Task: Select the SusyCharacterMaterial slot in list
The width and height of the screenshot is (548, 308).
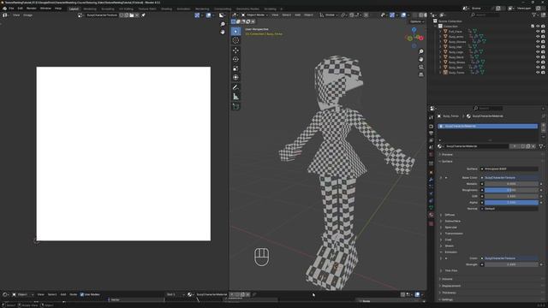Action: pos(487,126)
